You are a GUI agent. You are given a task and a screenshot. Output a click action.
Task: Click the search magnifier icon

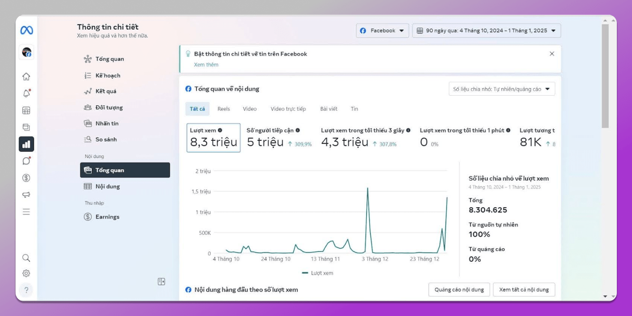pos(26,258)
